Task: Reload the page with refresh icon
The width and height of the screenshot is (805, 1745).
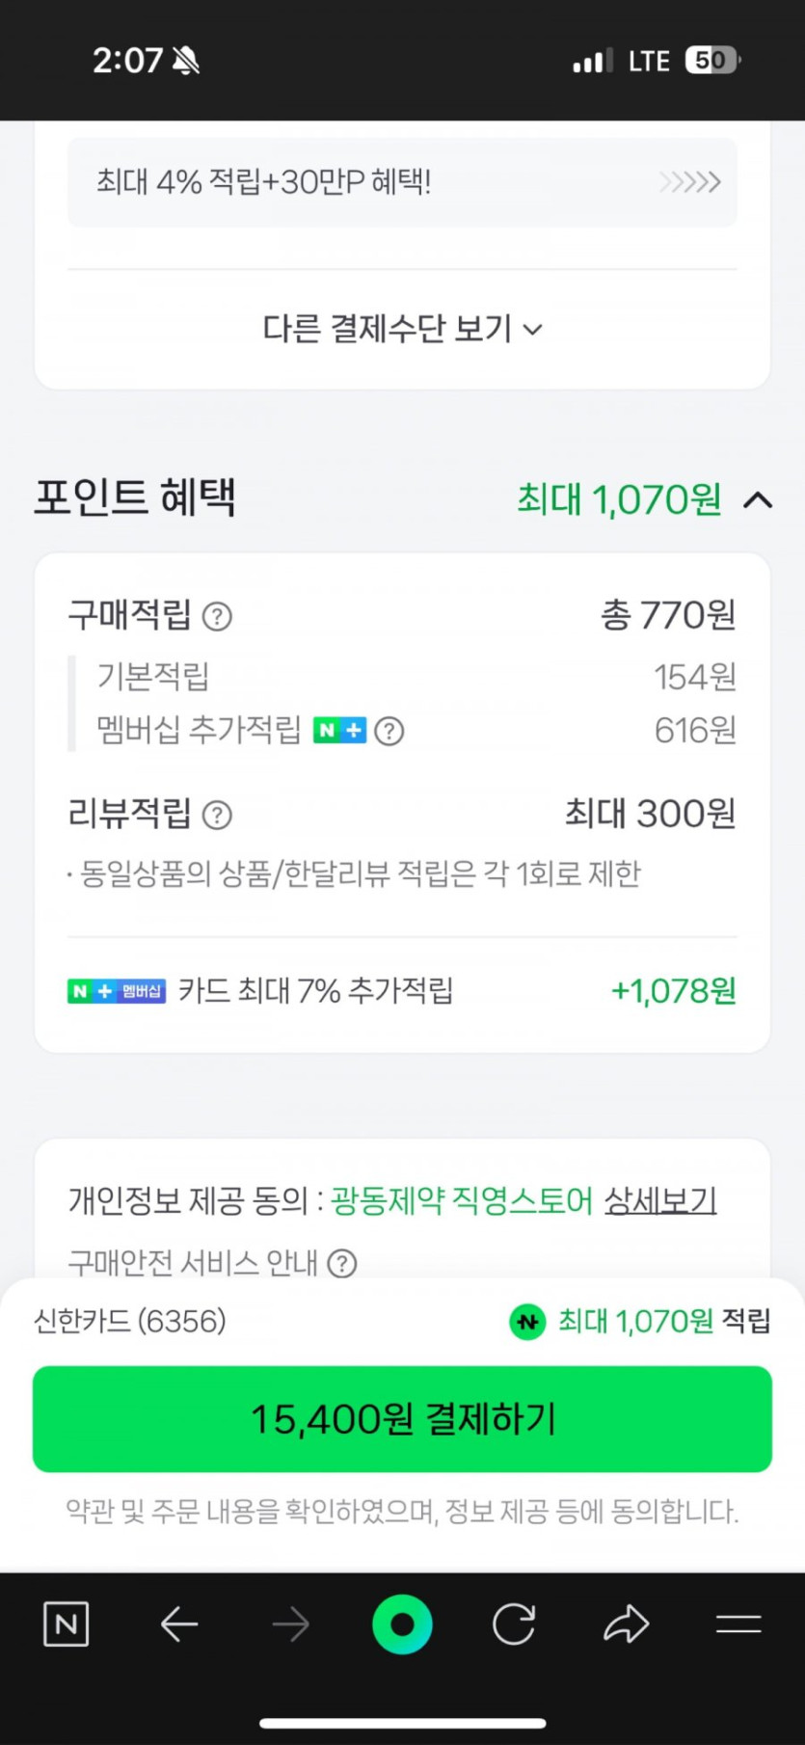Action: click(514, 1624)
